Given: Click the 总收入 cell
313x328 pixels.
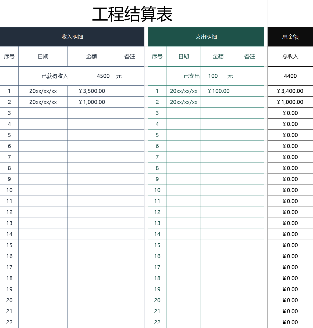Looking at the screenshot, I should [290, 56].
